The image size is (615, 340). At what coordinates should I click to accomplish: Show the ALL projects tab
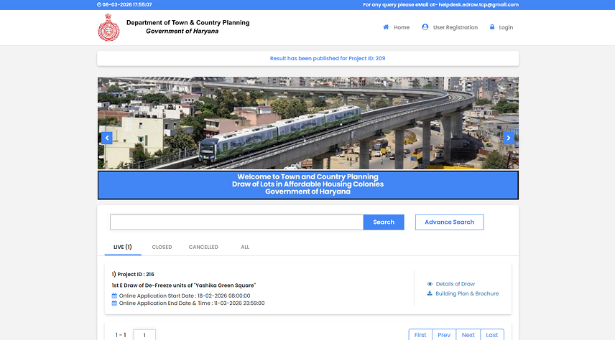pyautogui.click(x=245, y=247)
